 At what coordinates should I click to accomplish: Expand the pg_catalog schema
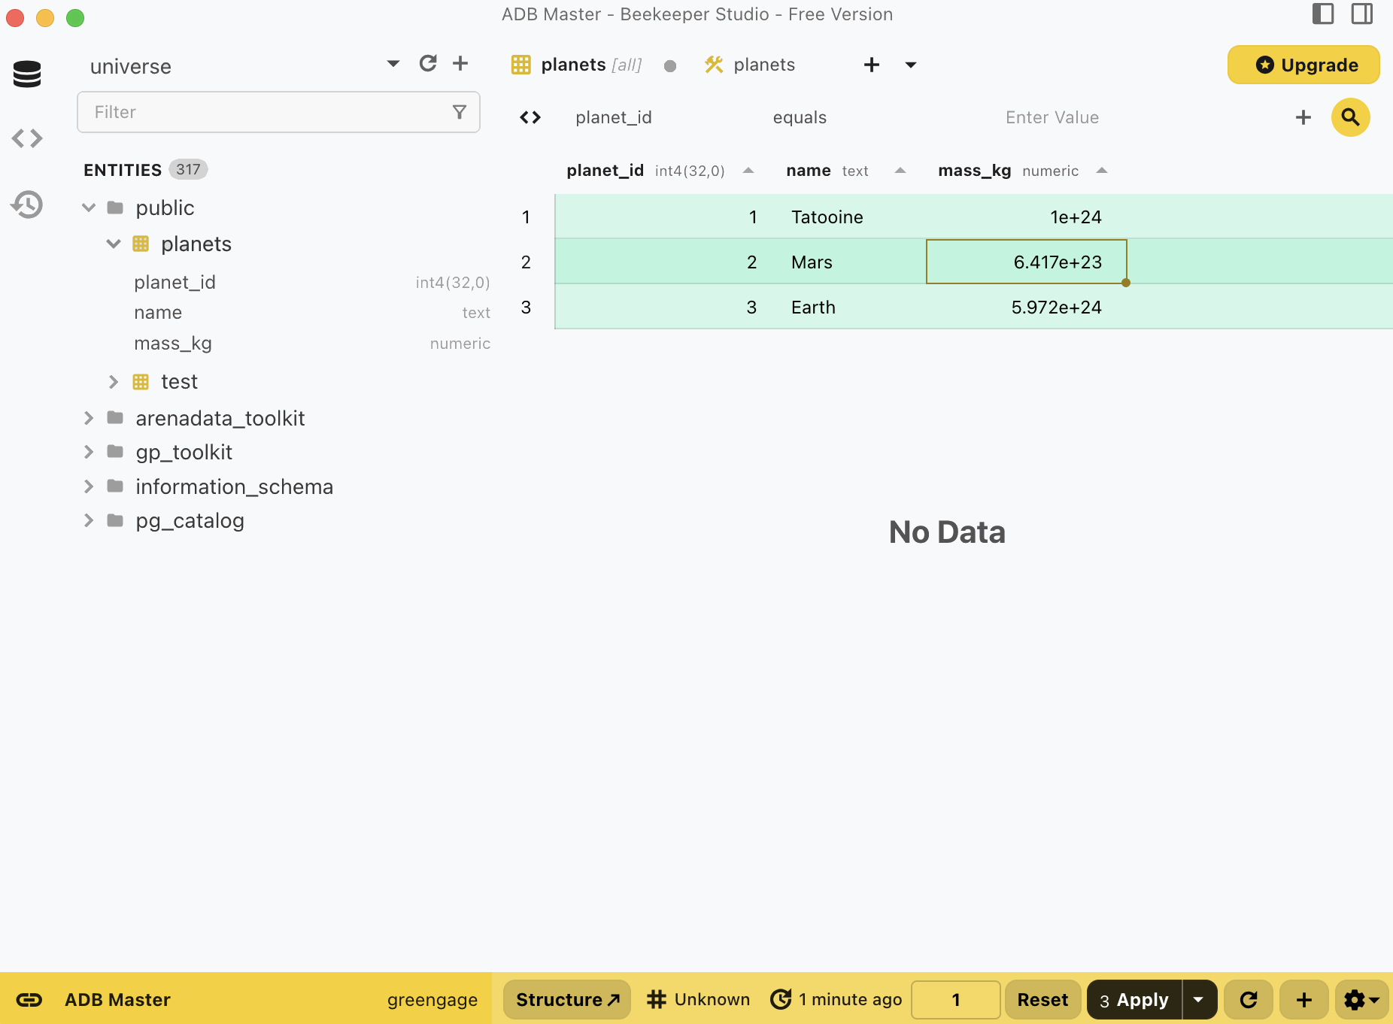tap(89, 520)
